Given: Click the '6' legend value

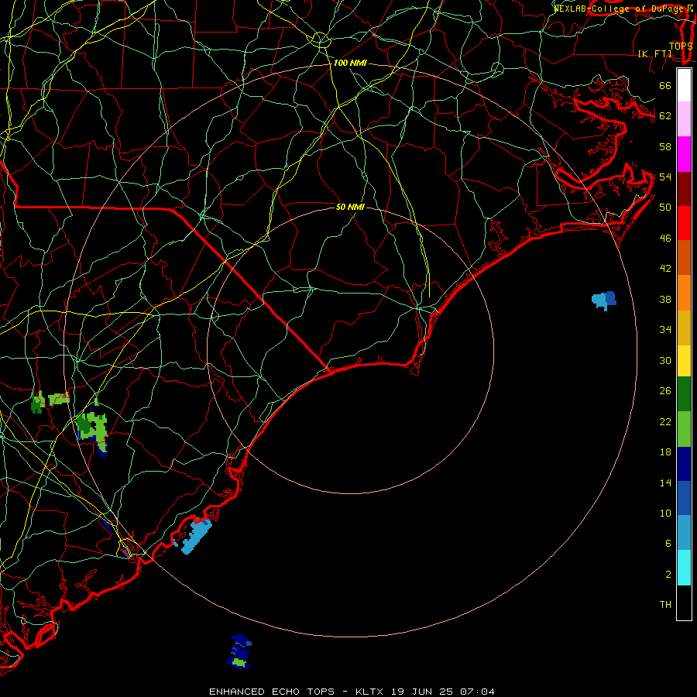Looking at the screenshot, I should click(x=668, y=543).
